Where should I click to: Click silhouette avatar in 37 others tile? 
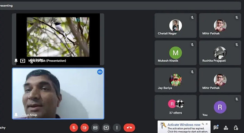coord(180,104)
